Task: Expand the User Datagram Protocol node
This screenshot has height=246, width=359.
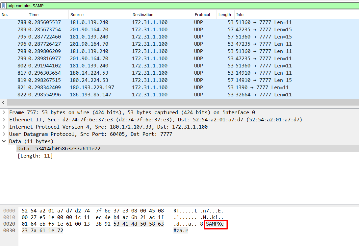Action: [4, 134]
